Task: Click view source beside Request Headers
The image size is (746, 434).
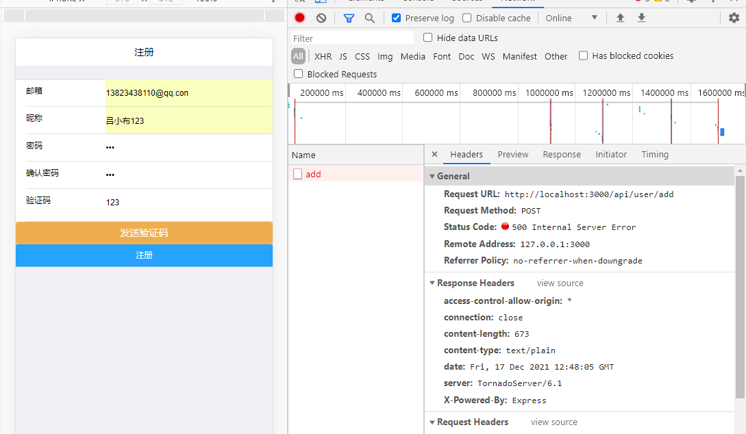Action: [x=554, y=422]
